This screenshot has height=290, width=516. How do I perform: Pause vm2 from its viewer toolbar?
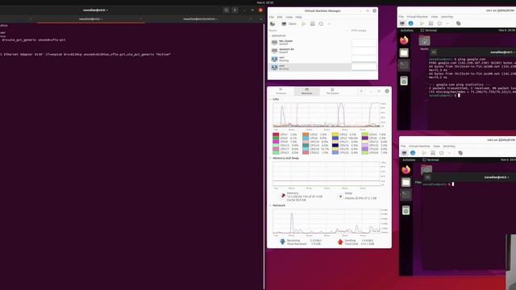pos(433,153)
